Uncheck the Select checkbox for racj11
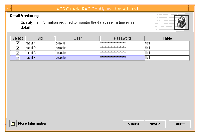Viewport: 200px width, 136px height. [17, 43]
